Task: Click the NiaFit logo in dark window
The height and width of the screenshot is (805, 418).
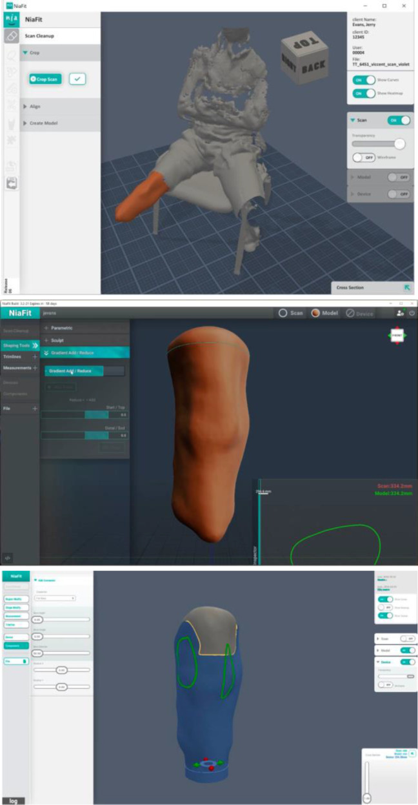Action: click(x=19, y=313)
